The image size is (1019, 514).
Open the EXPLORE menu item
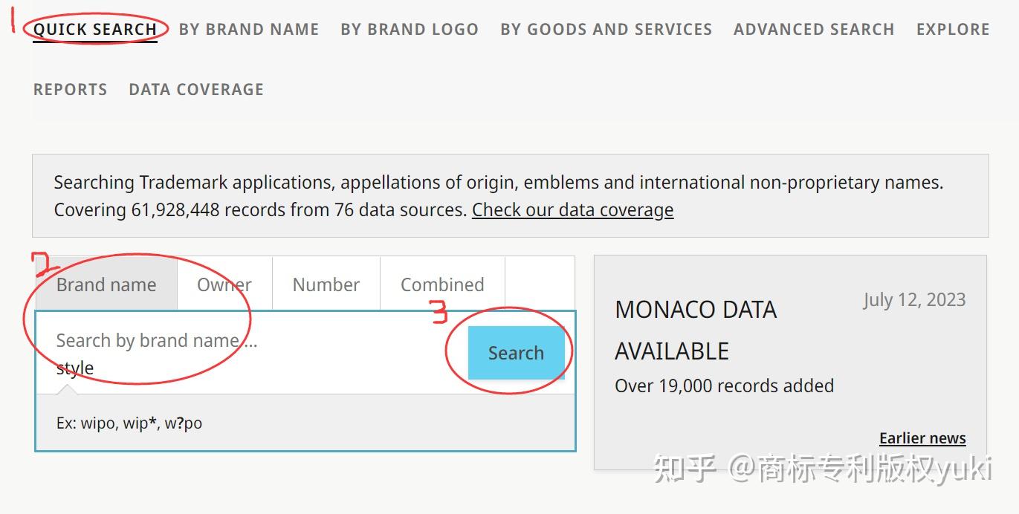pyautogui.click(x=952, y=29)
